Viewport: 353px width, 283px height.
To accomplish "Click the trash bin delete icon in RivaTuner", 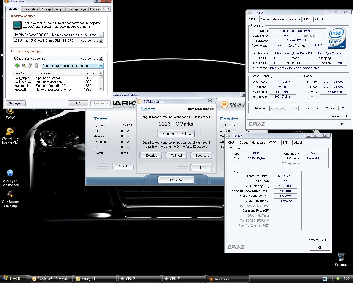I will point(36,65).
